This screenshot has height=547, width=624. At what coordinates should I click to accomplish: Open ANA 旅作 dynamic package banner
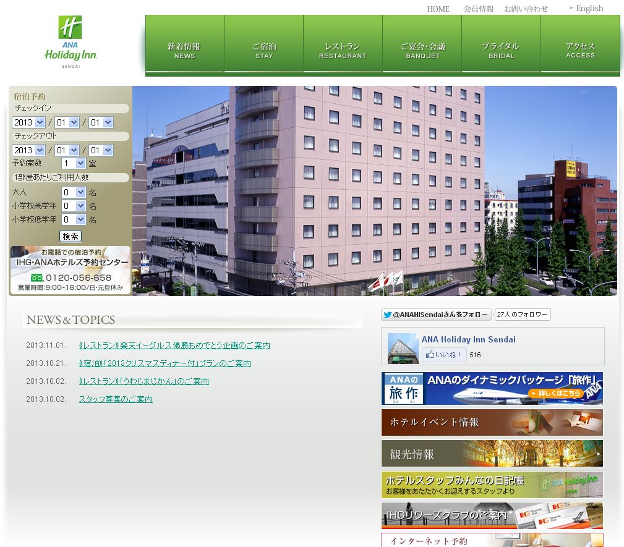coord(492,388)
